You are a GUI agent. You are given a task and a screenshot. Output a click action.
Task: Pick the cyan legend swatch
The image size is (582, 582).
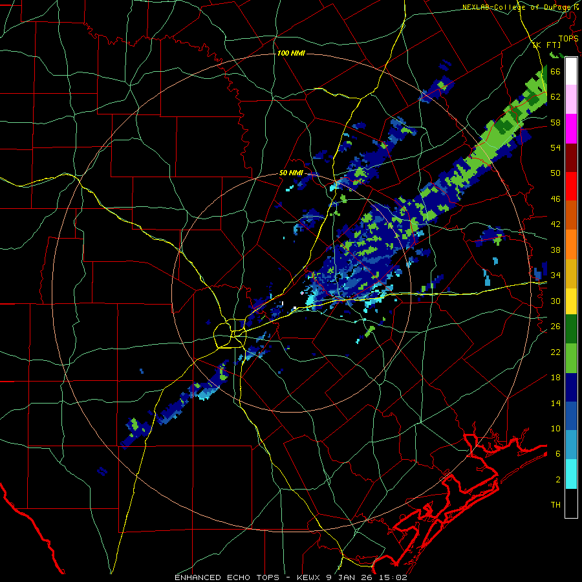571,474
